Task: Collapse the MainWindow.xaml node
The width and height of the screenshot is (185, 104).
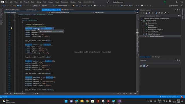Action: point(143,34)
